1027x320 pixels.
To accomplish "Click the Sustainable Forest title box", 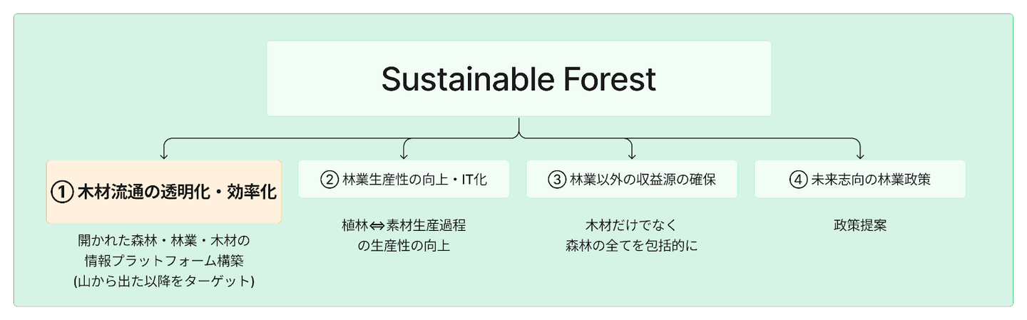I will pos(518,78).
